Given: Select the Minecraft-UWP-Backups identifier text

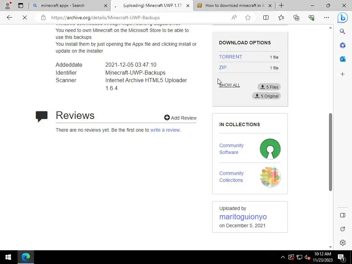Looking at the screenshot, I should click(135, 73).
